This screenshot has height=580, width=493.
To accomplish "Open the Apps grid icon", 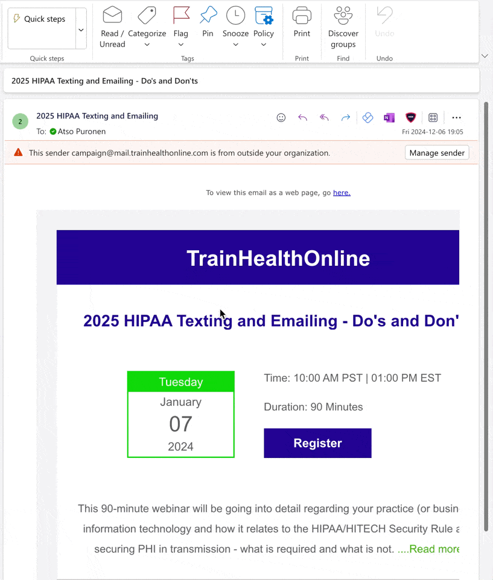I will [433, 118].
